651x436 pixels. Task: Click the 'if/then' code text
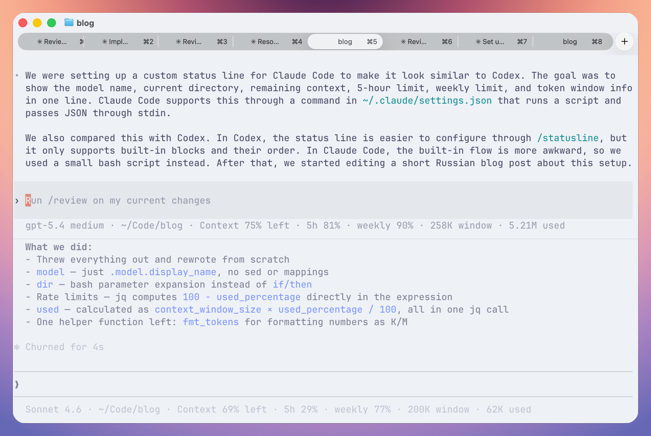[292, 285]
